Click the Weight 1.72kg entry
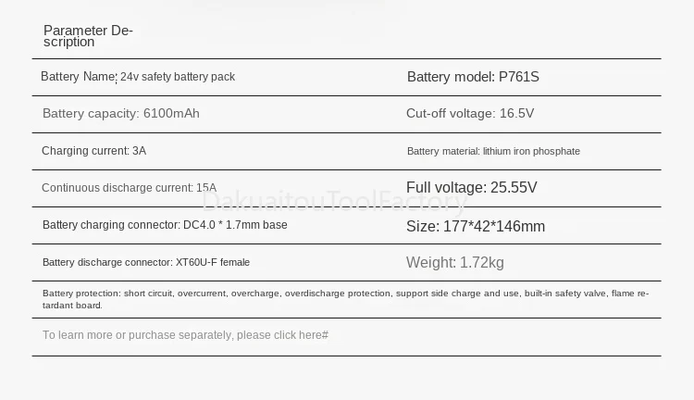Viewport: 694px width, 400px height. click(455, 262)
